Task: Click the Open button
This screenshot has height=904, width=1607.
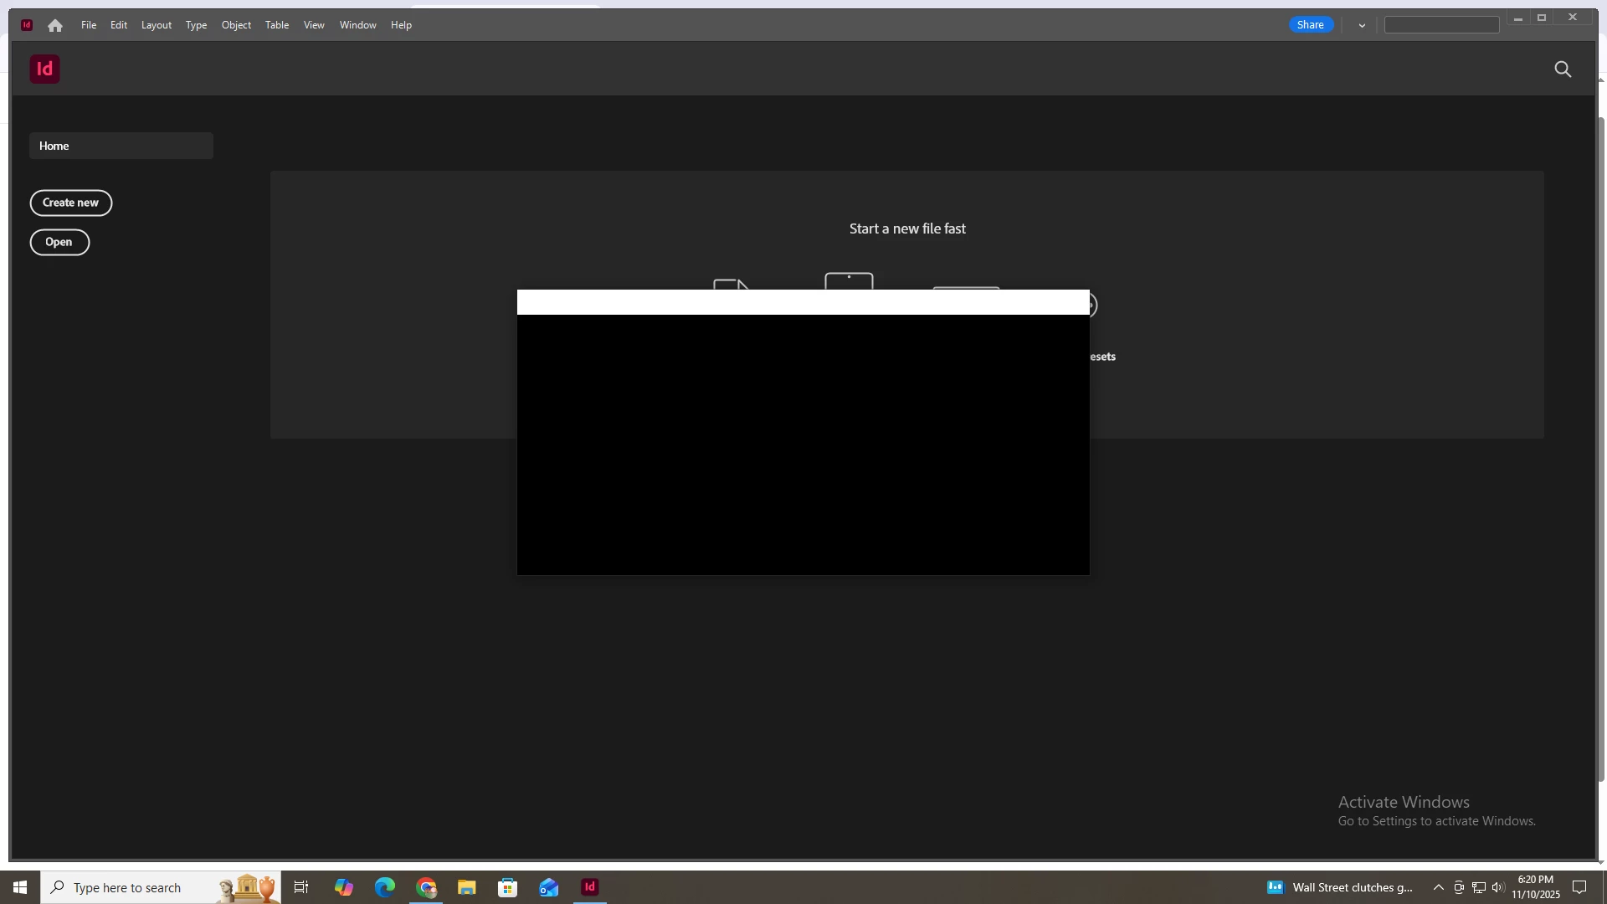Action: (59, 242)
